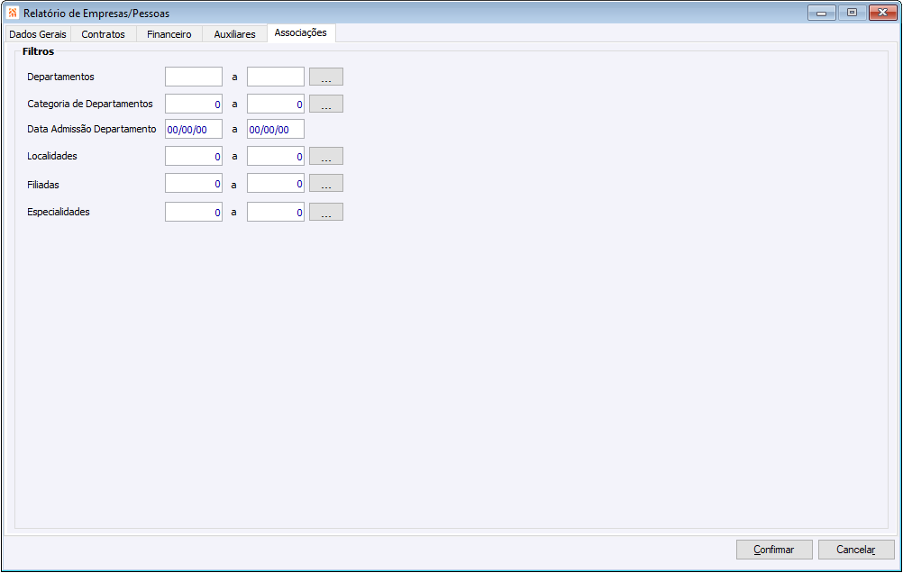Image resolution: width=903 pixels, height=573 pixels.
Task: Click the Cancelar button
Action: (856, 550)
